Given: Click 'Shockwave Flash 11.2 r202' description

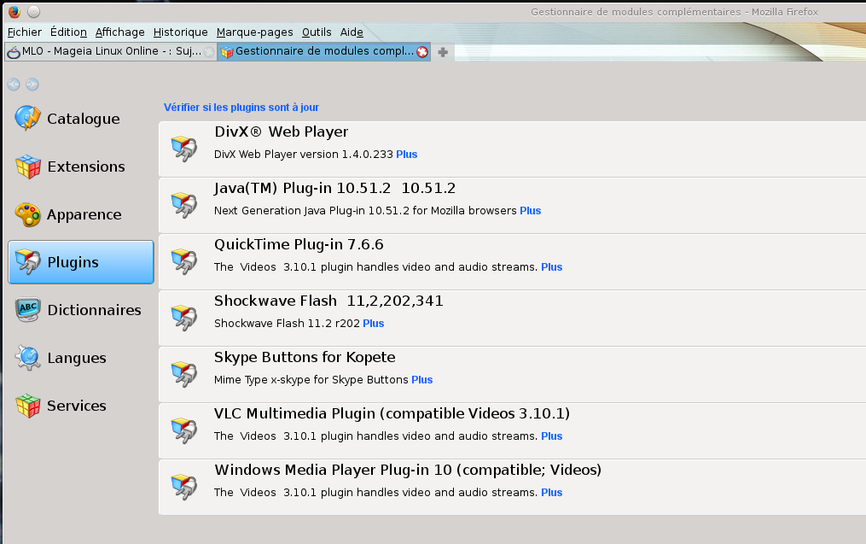Looking at the screenshot, I should 288,324.
